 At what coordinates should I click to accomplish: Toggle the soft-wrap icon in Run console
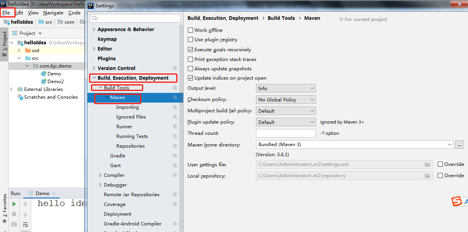(25, 225)
